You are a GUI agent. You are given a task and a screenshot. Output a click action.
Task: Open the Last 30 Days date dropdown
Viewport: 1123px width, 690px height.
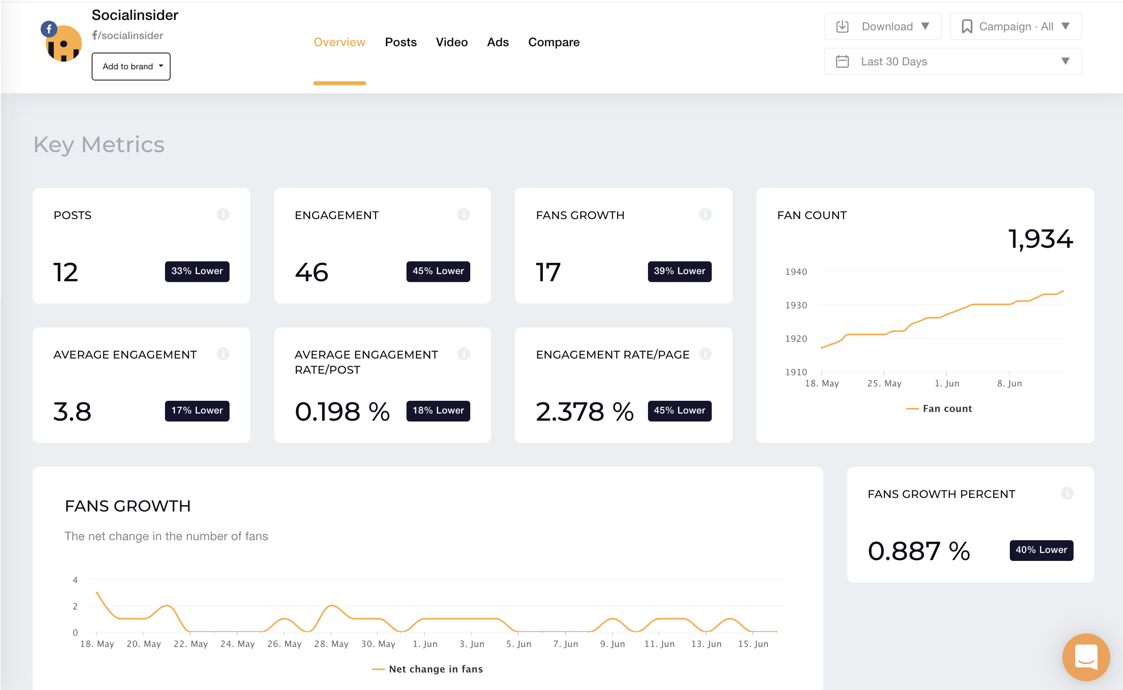pos(952,61)
